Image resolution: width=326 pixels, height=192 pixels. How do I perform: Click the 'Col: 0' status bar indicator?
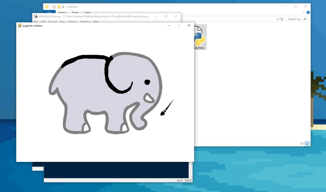[188, 180]
